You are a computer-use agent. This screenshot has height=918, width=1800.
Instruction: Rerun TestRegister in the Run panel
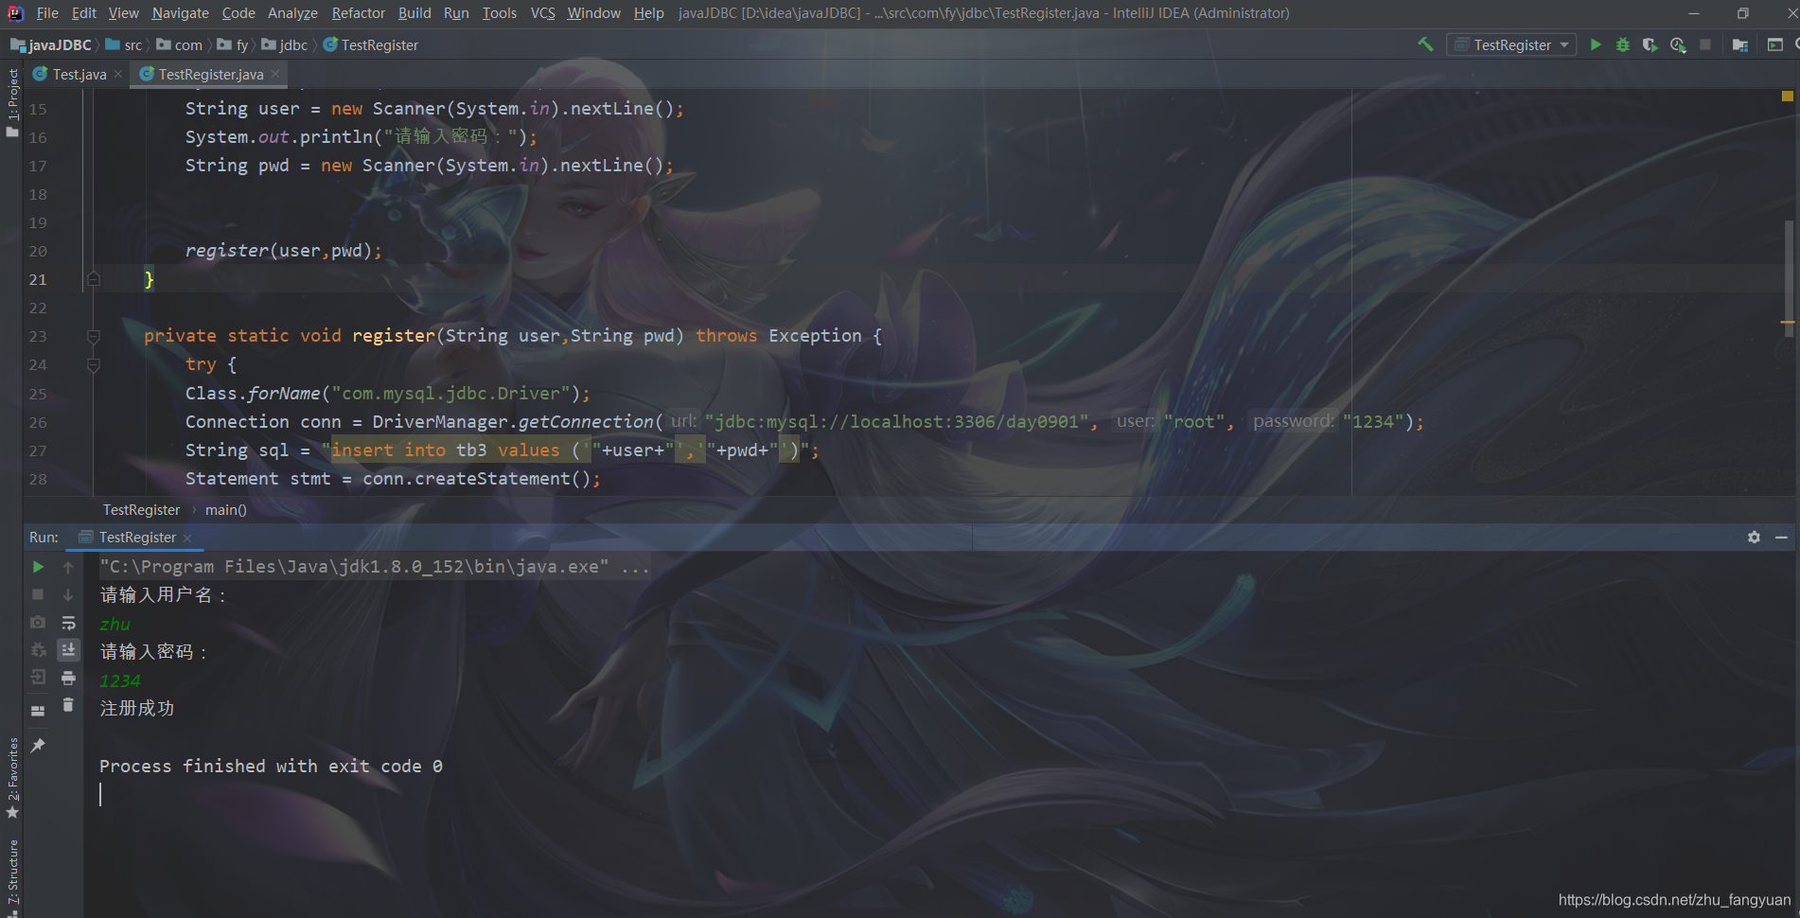click(38, 567)
